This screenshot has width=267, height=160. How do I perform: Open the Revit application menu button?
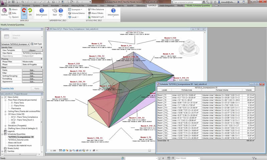[3, 3]
